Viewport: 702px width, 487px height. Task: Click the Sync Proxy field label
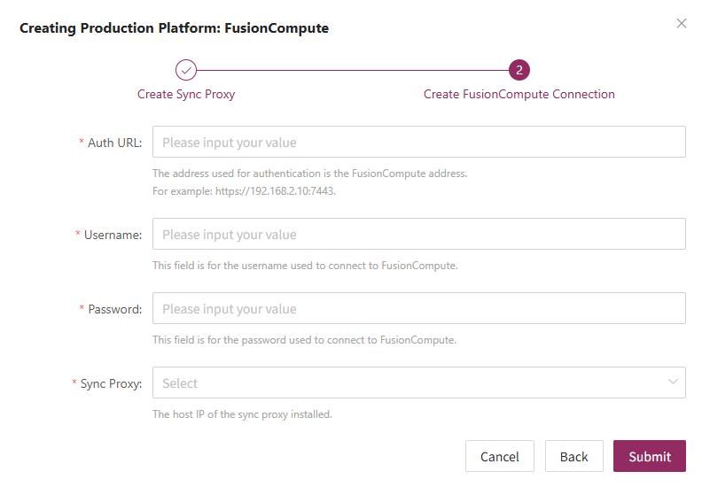[x=111, y=383]
